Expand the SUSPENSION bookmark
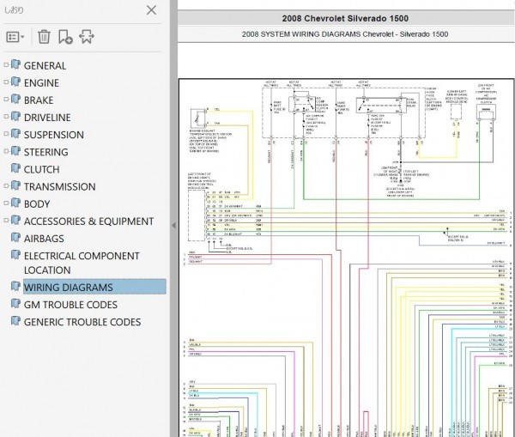 tap(6, 134)
